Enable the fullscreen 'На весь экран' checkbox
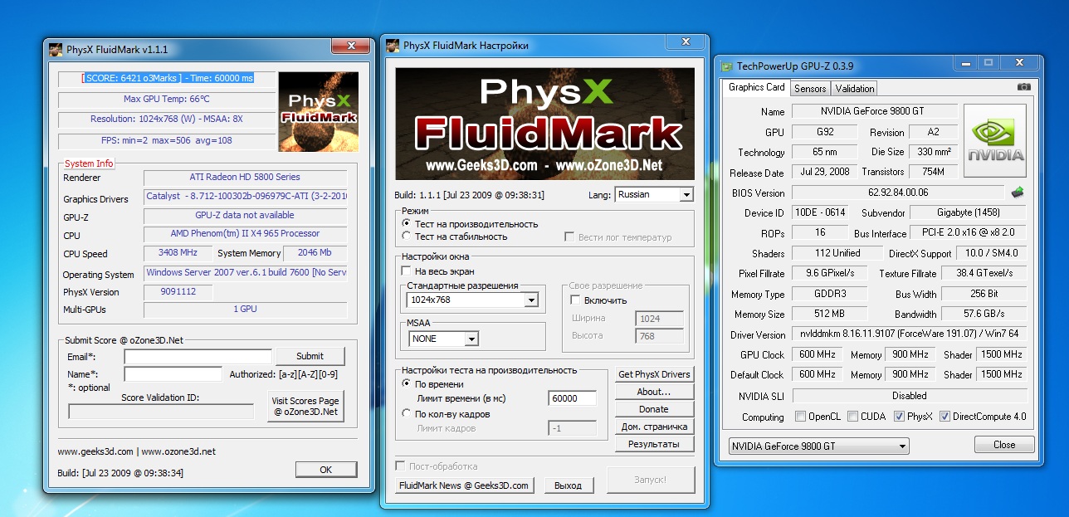The image size is (1069, 517). click(407, 271)
